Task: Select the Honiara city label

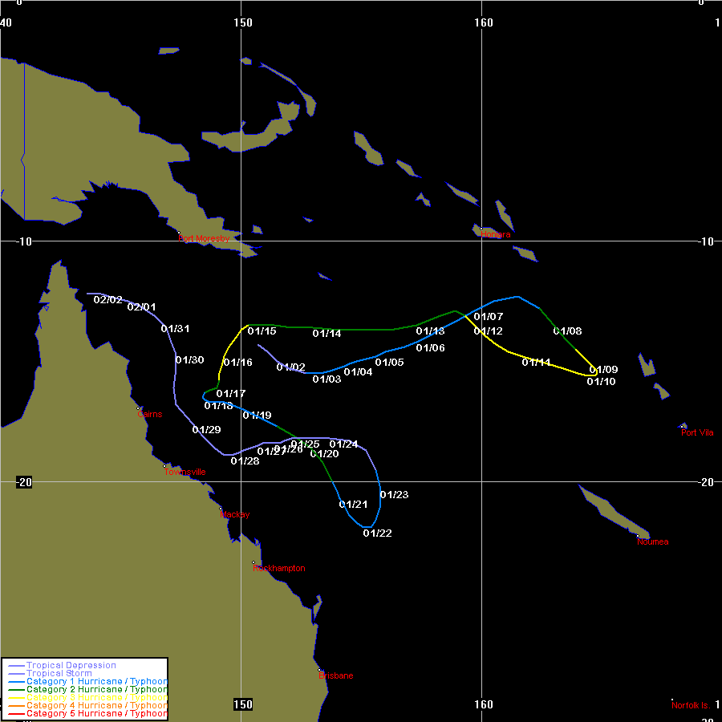Action: coord(496,234)
